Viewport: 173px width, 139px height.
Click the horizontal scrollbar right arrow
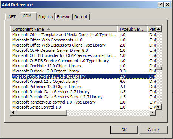point(153,112)
